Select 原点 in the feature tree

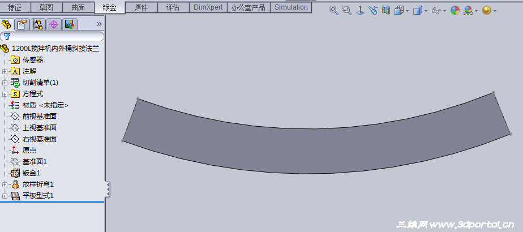tap(29, 151)
